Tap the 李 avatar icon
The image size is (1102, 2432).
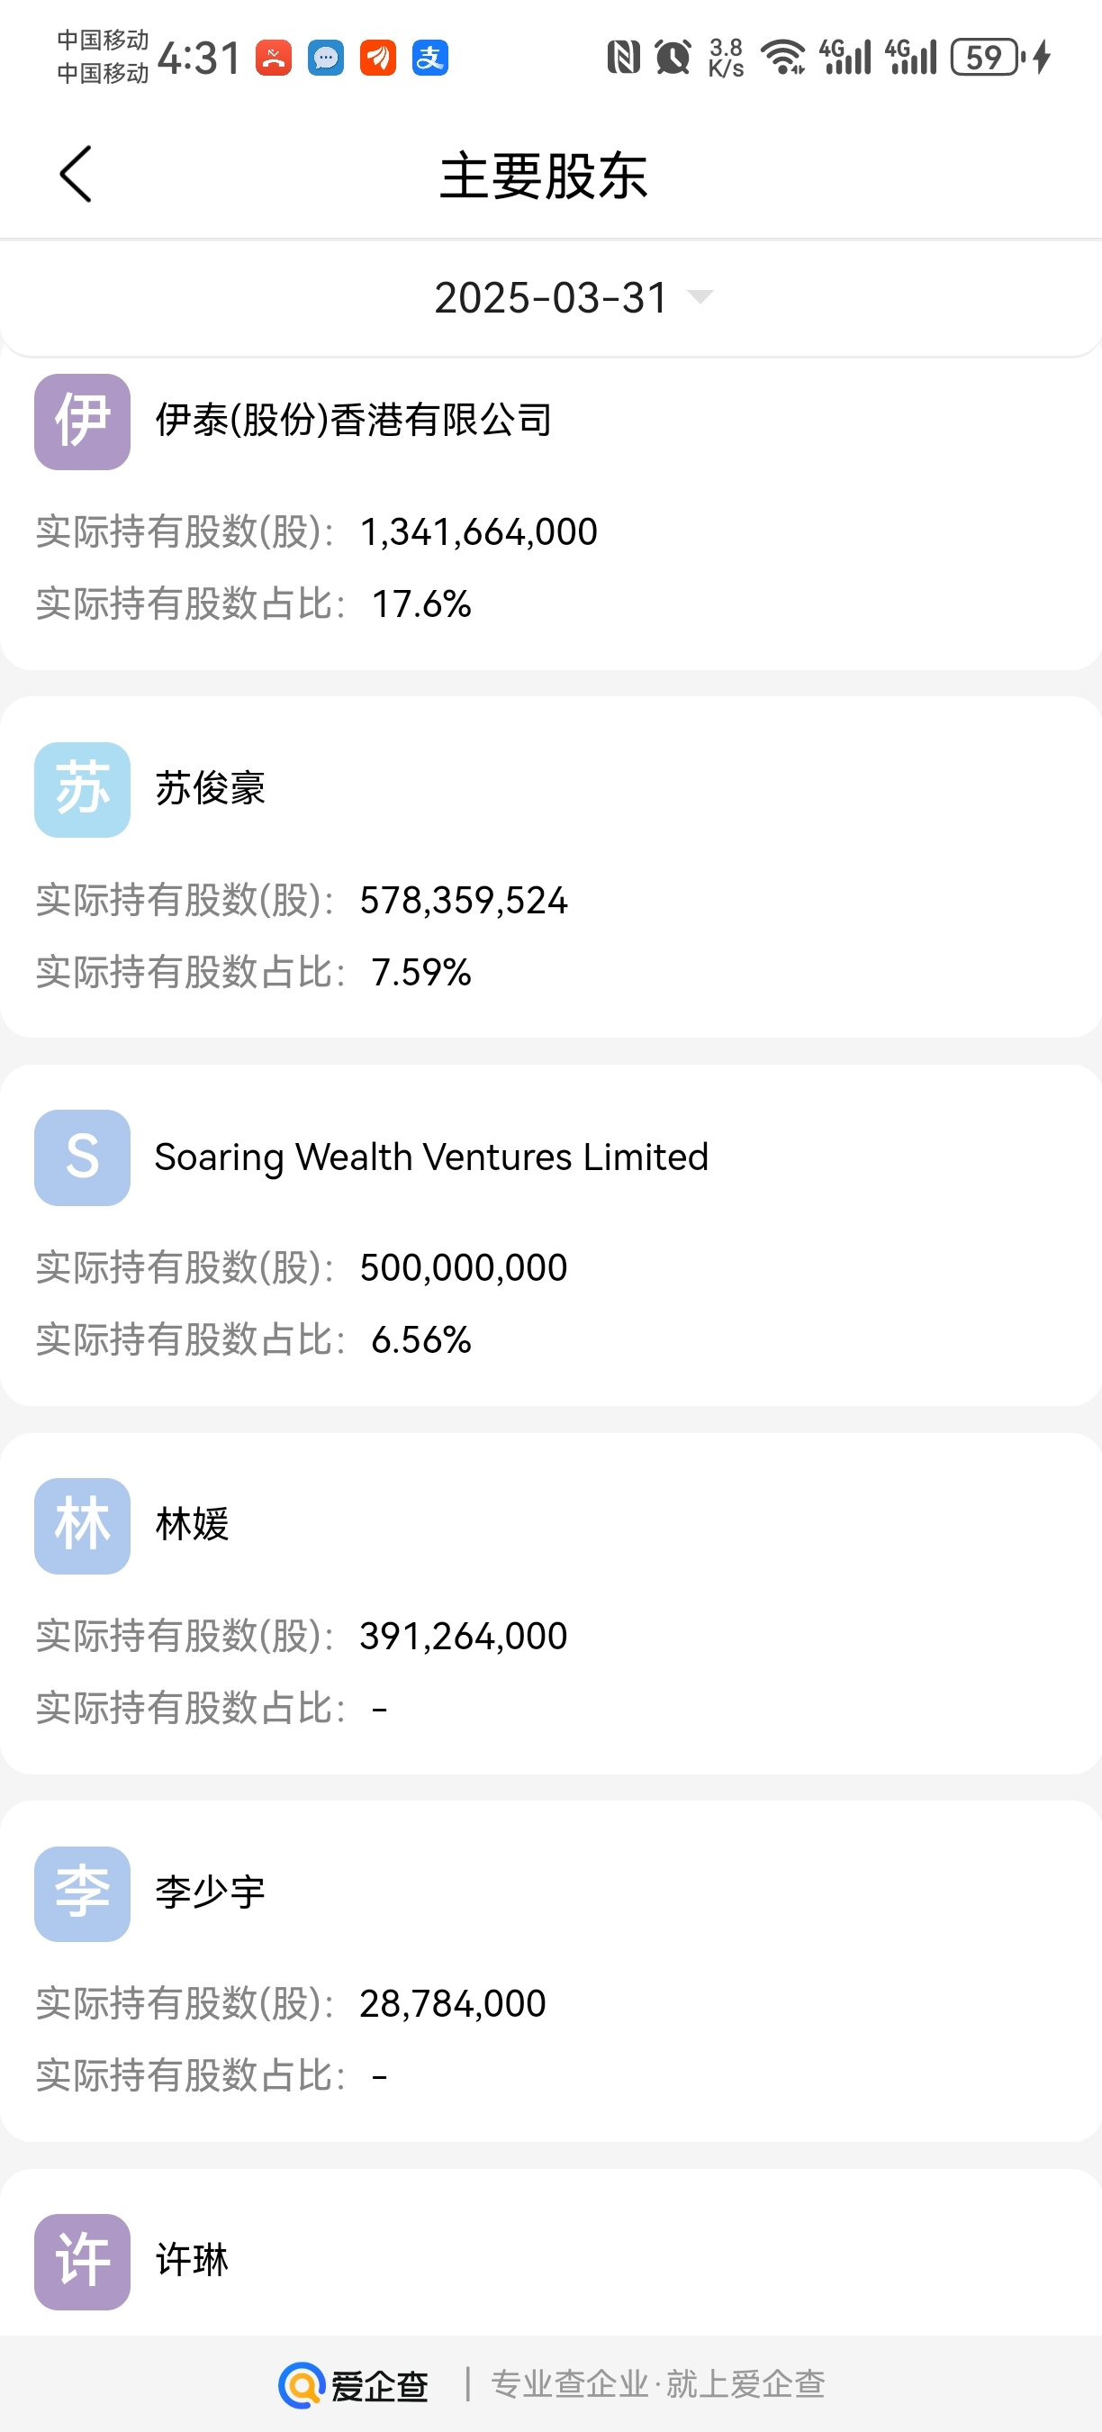82,1894
